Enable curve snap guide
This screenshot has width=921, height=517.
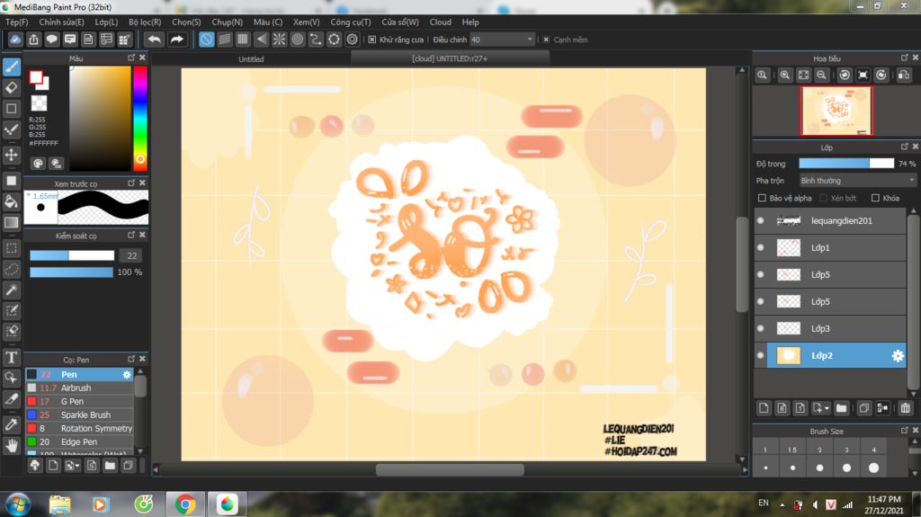click(x=316, y=40)
